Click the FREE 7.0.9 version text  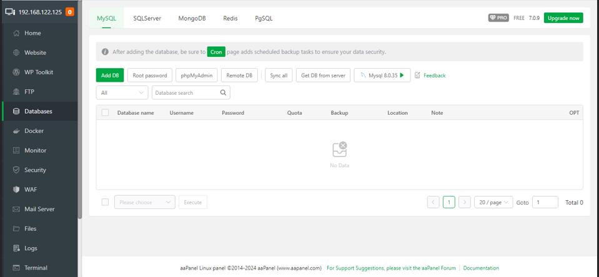coord(527,18)
